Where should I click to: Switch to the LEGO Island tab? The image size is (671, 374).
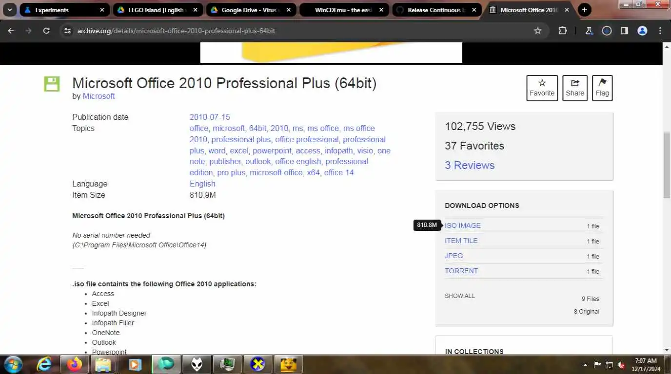[x=158, y=10]
